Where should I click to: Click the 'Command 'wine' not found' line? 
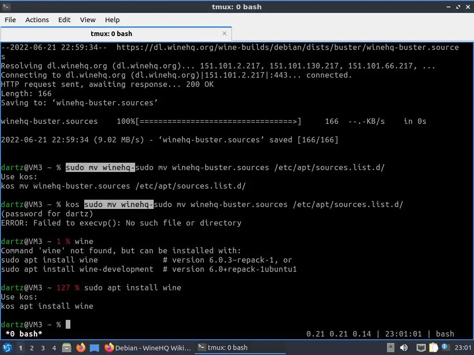pos(121,251)
